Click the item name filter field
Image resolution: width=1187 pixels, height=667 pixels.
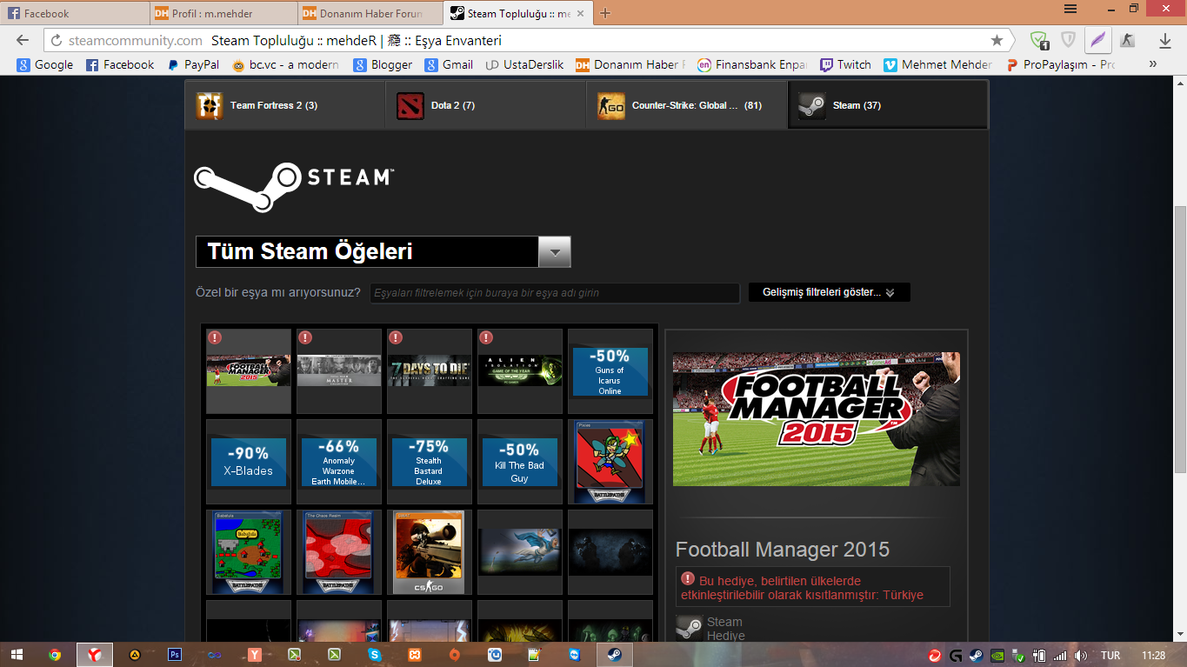click(554, 293)
